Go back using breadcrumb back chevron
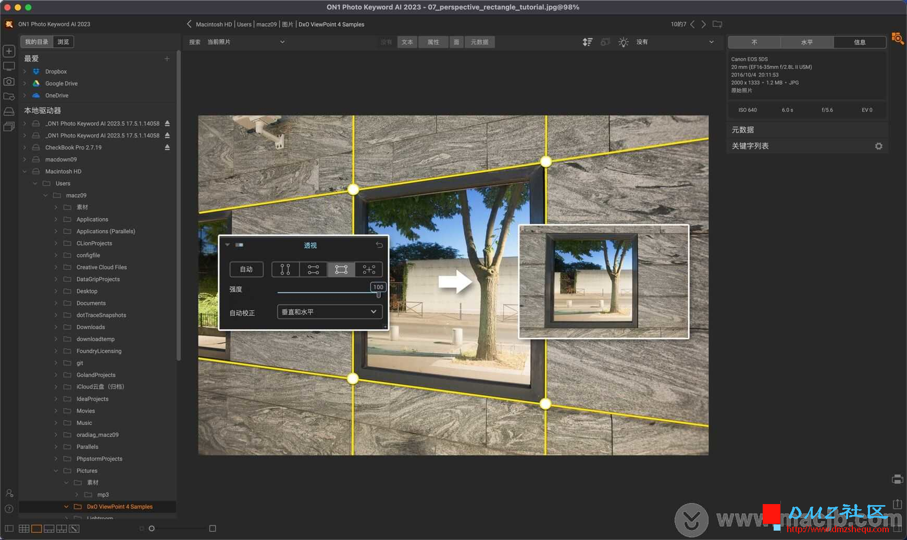907x540 pixels. 189,24
